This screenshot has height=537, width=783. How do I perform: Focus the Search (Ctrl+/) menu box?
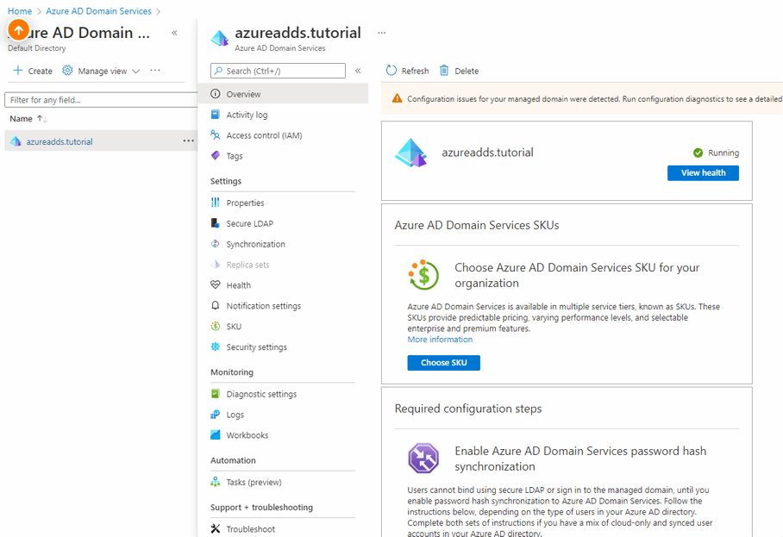click(279, 71)
